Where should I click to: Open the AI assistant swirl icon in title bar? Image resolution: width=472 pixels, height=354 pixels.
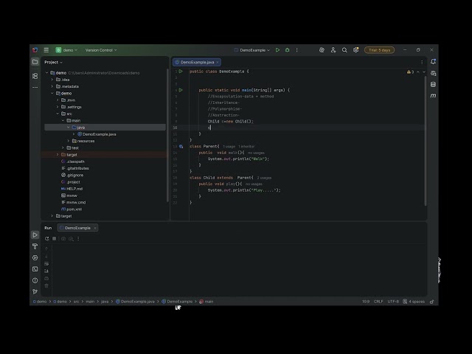tap(322, 50)
